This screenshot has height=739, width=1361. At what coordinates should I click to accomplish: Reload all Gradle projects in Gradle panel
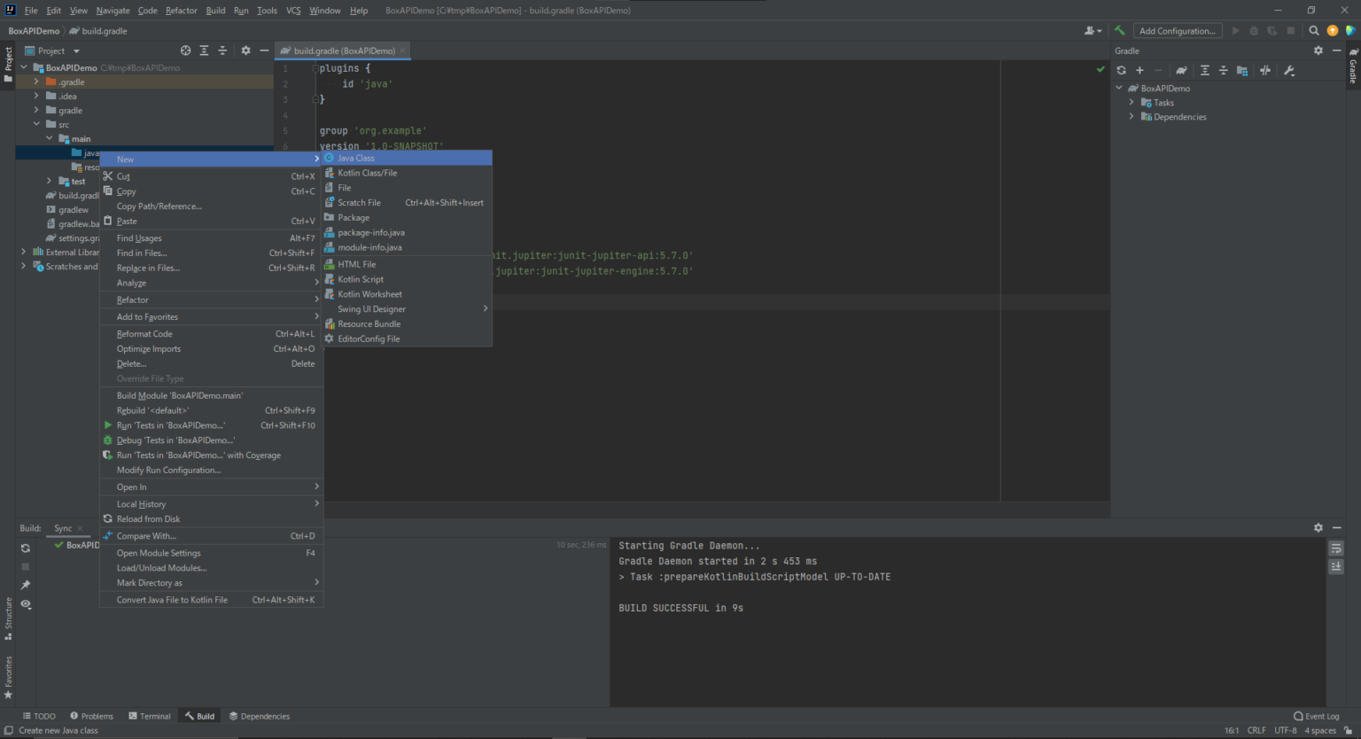1122,71
